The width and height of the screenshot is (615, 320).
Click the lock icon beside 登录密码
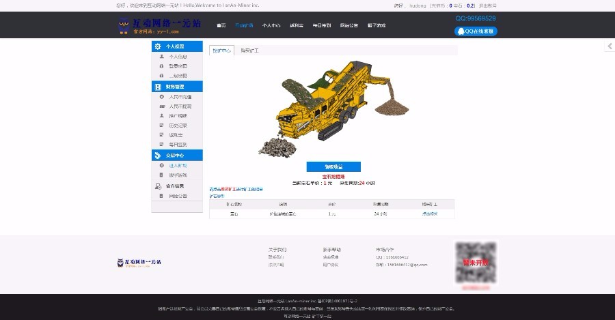click(161, 66)
